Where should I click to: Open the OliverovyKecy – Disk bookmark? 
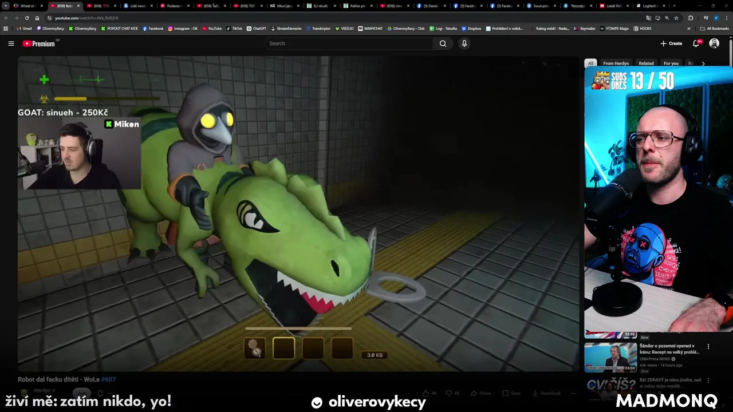[406, 28]
